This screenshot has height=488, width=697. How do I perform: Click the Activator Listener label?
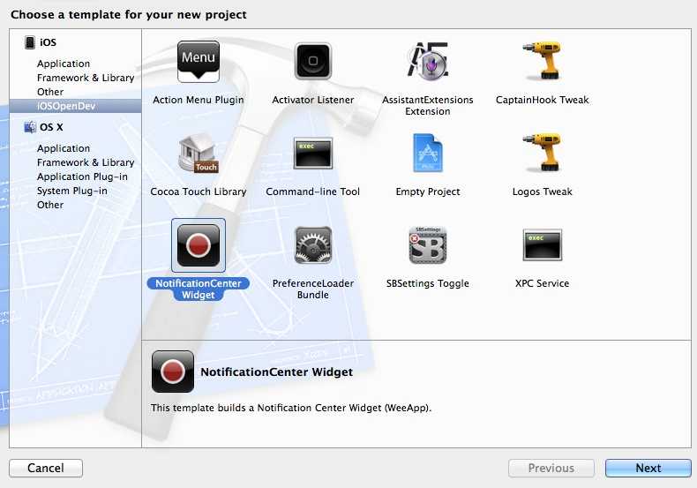[x=313, y=100]
